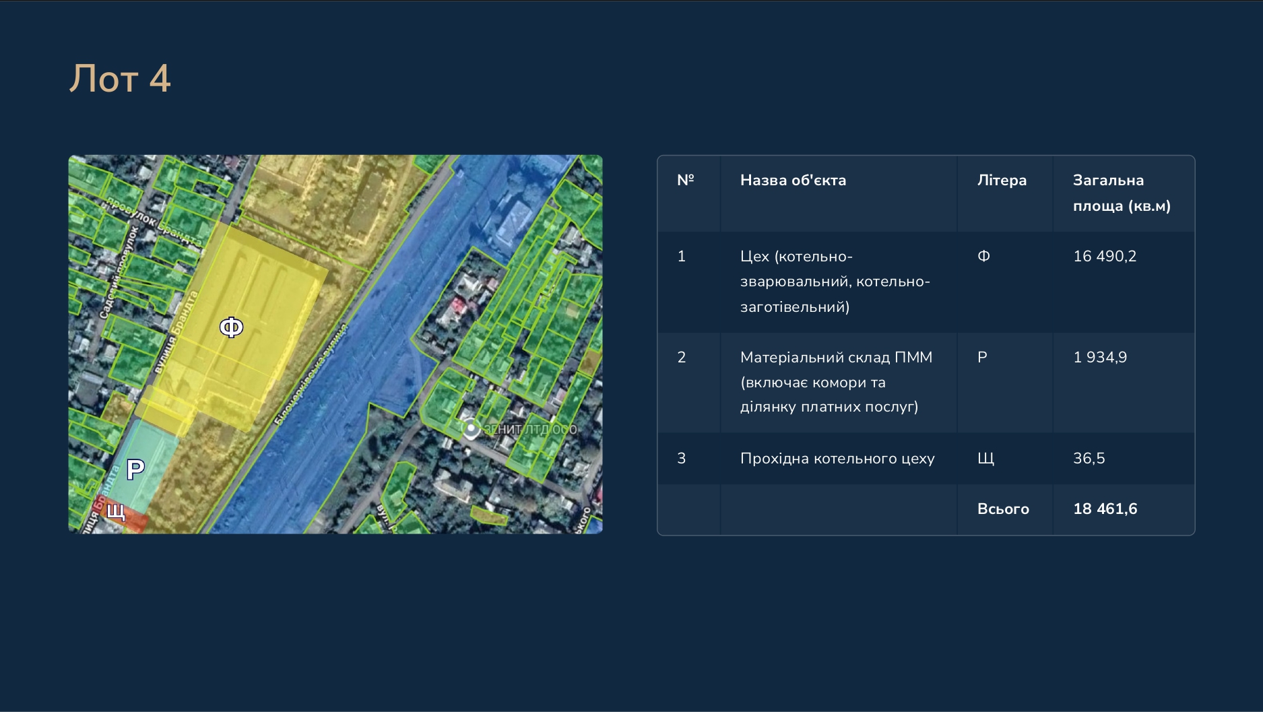Screen dimensions: 1263x712
Task: Click the area value "1 934,9"
Action: [1100, 357]
